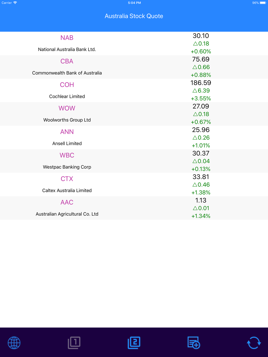This screenshot has width=268, height=357.
Task: Tap the 33.81 Caltex price
Action: (201, 177)
